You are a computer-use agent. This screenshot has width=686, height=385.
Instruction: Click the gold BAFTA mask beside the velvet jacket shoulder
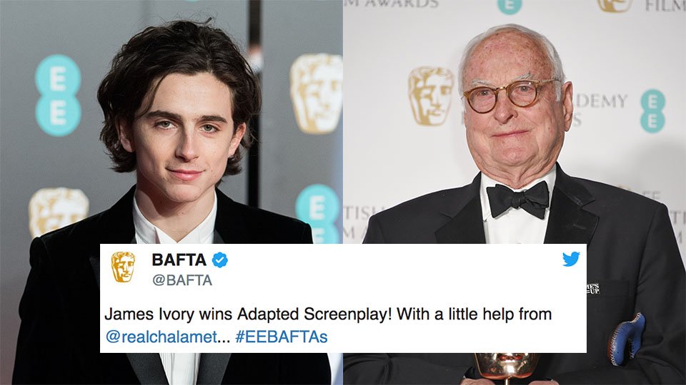coord(58,211)
